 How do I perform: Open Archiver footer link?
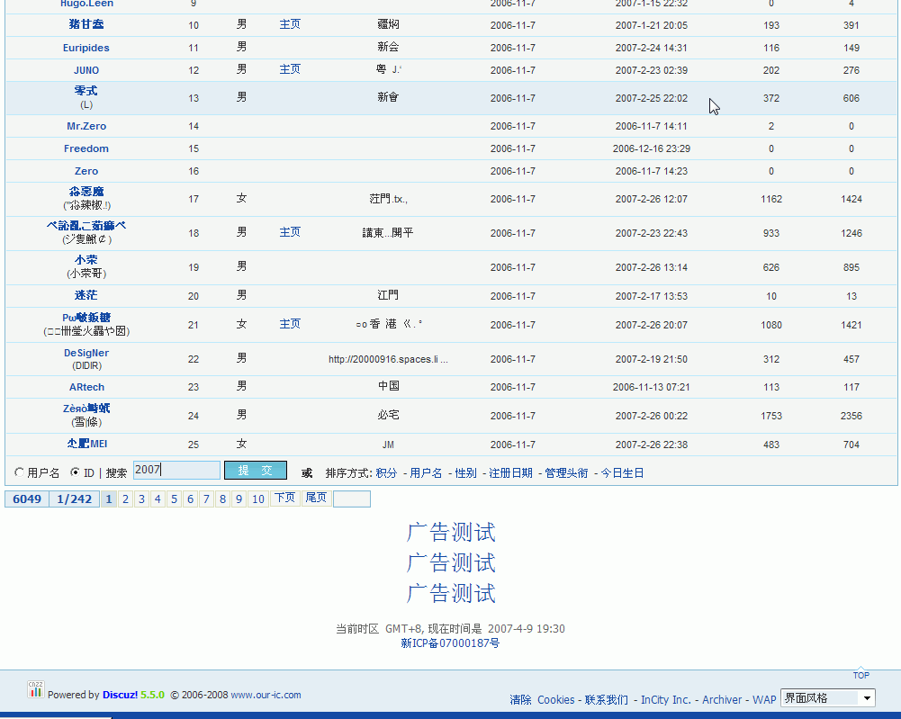pyautogui.click(x=722, y=699)
